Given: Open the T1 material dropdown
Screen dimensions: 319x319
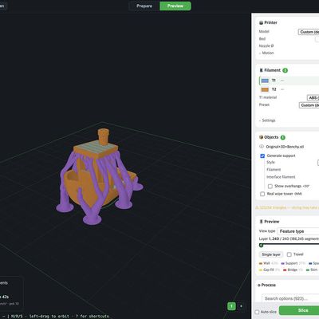Looking at the screenshot, I should [x=313, y=98].
